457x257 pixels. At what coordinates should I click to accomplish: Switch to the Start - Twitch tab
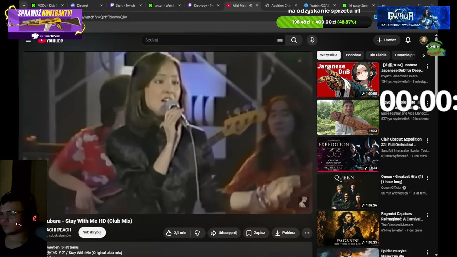pos(125,5)
